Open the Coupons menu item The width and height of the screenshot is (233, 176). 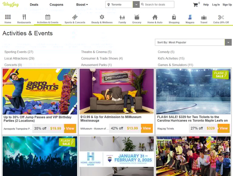56,5
